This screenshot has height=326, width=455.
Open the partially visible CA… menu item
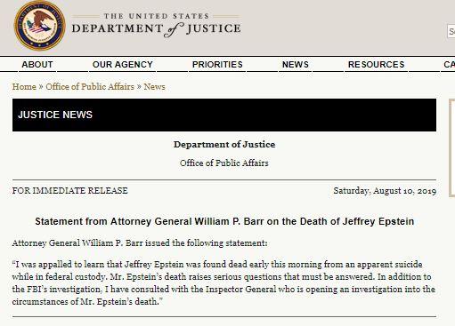(449, 64)
